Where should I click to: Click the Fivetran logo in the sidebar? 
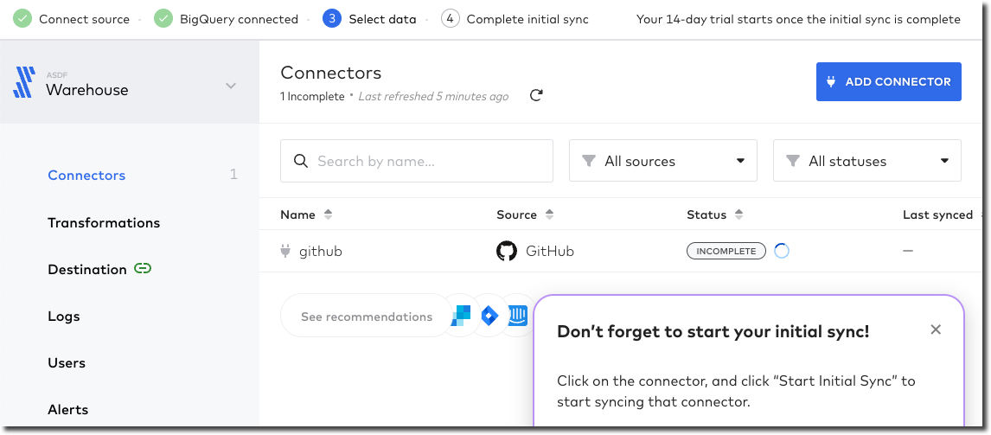pyautogui.click(x=23, y=83)
